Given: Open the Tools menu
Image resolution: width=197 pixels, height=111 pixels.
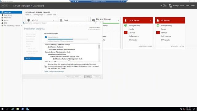Looking at the screenshot, I should pyautogui.click(x=182, y=6).
